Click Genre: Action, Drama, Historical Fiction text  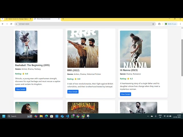click(84, 74)
